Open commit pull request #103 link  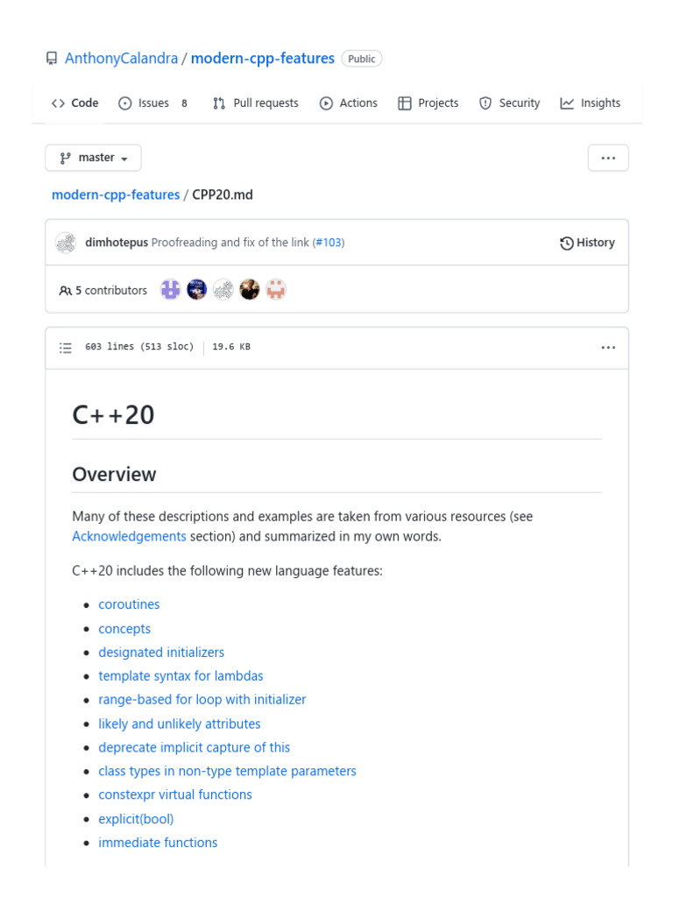(x=329, y=243)
